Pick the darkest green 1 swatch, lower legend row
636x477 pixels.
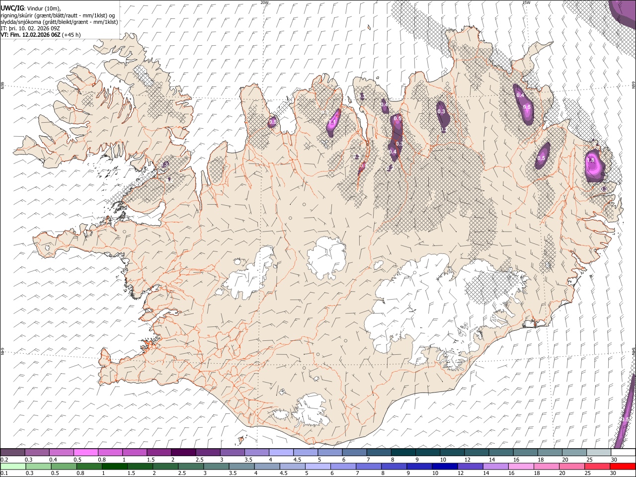coord(115,467)
